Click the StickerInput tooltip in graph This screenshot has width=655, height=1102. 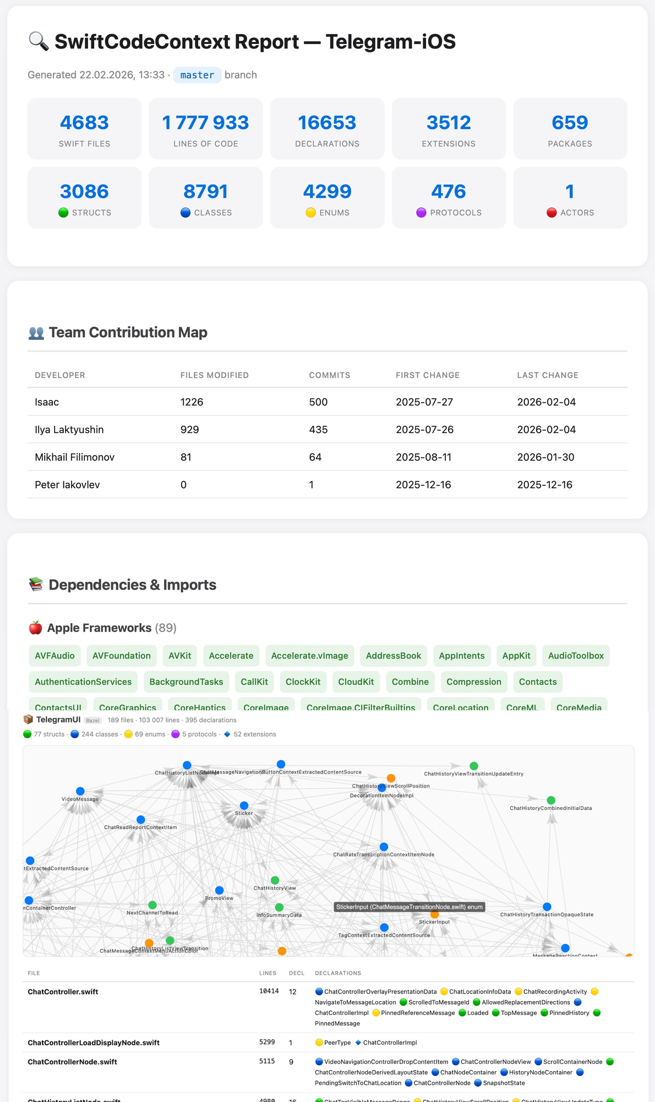click(x=410, y=907)
